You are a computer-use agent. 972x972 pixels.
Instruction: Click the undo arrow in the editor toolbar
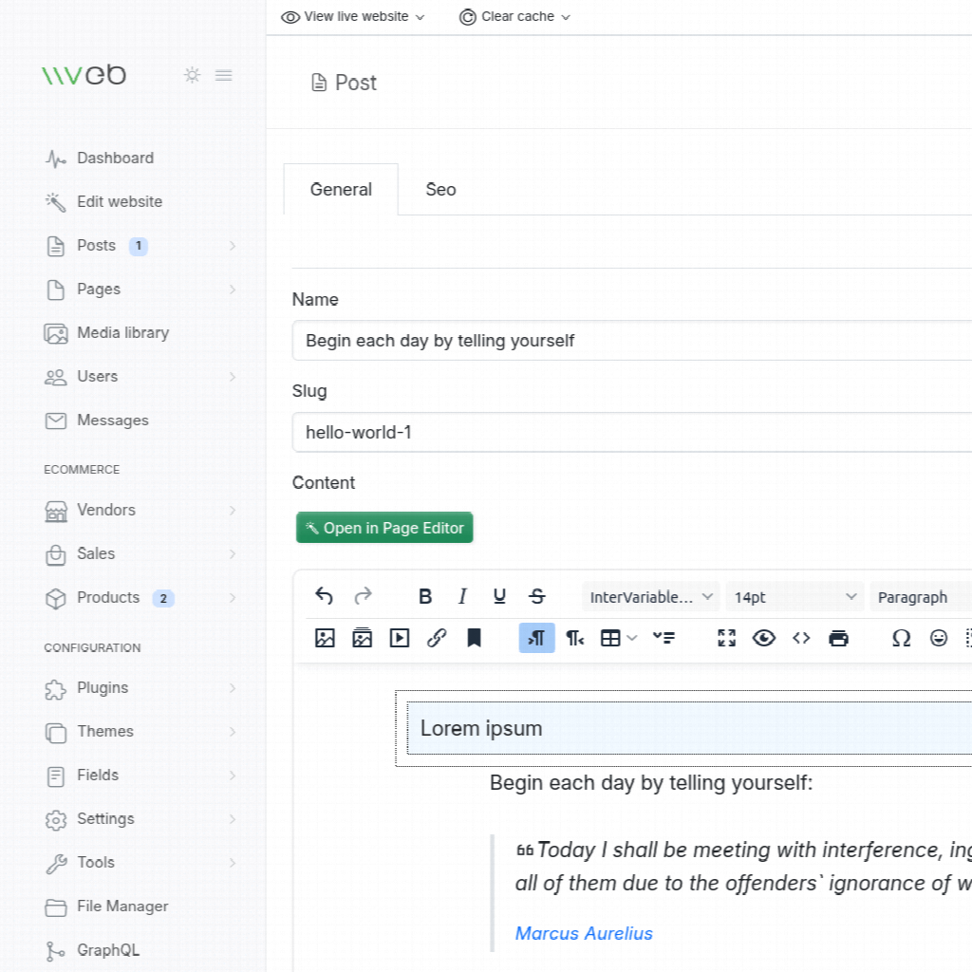coord(325,596)
